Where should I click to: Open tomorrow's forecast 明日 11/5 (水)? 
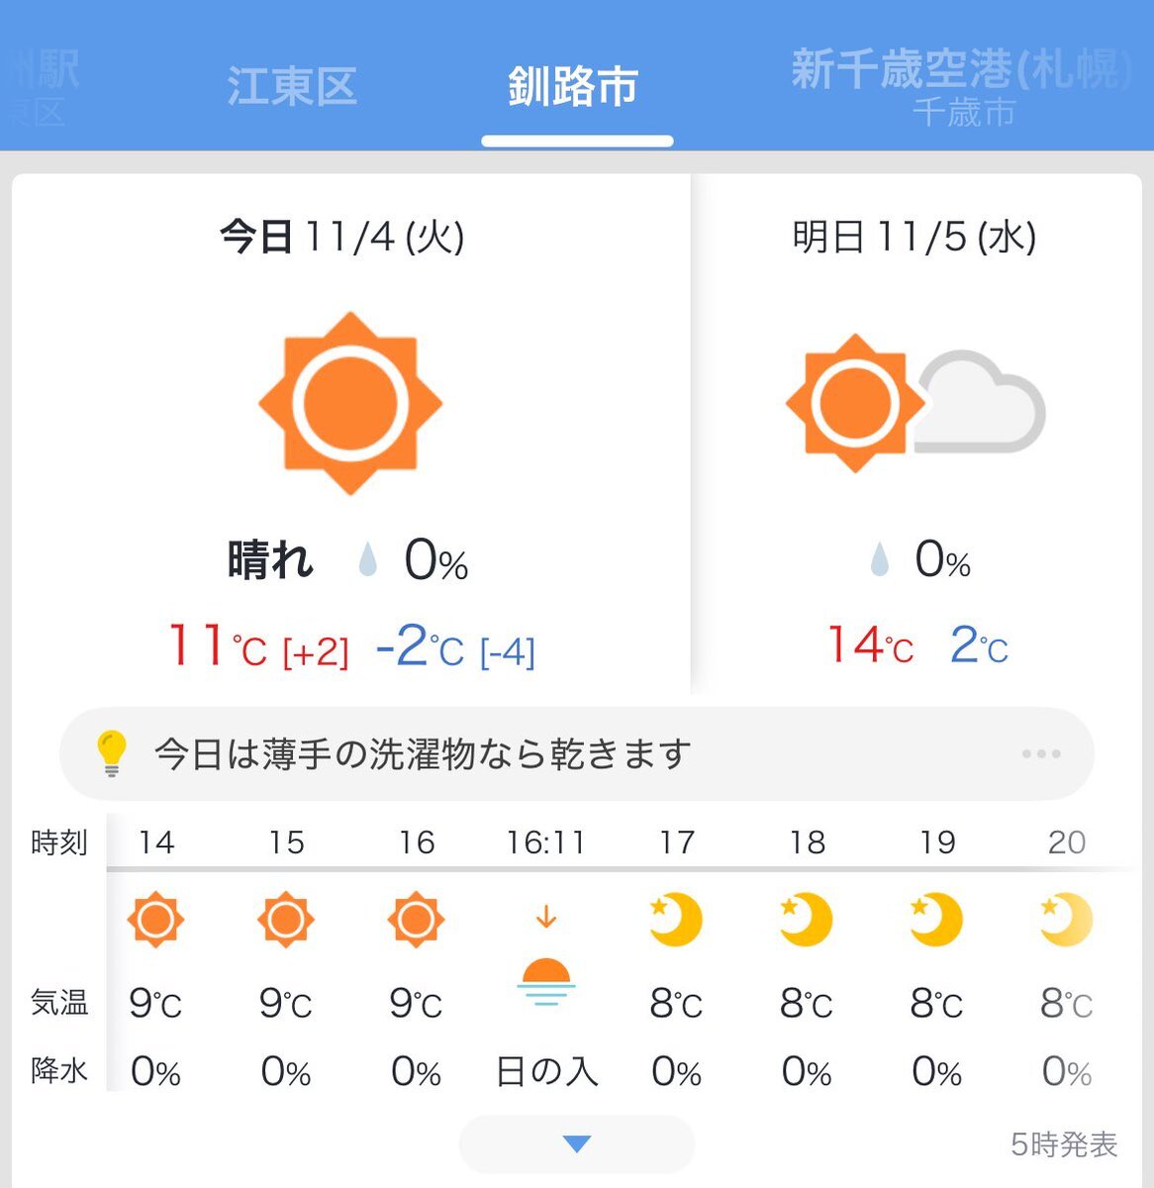click(914, 238)
